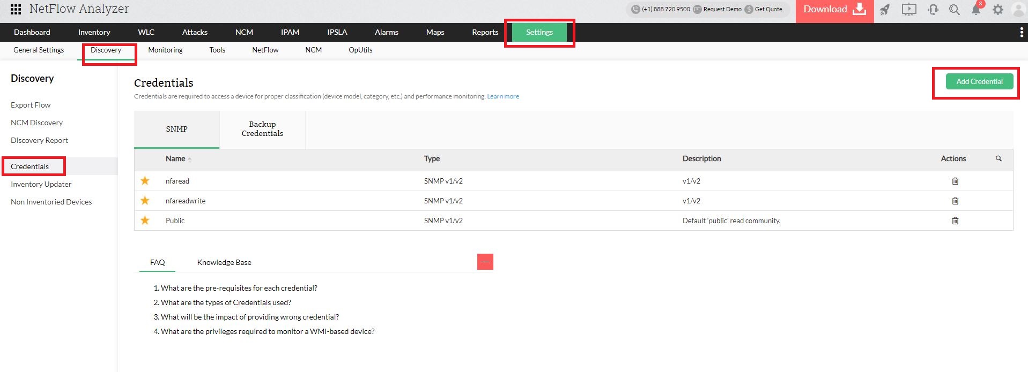Switch to the Knowledge Base tab
This screenshot has height=372, width=1028.
(x=224, y=262)
